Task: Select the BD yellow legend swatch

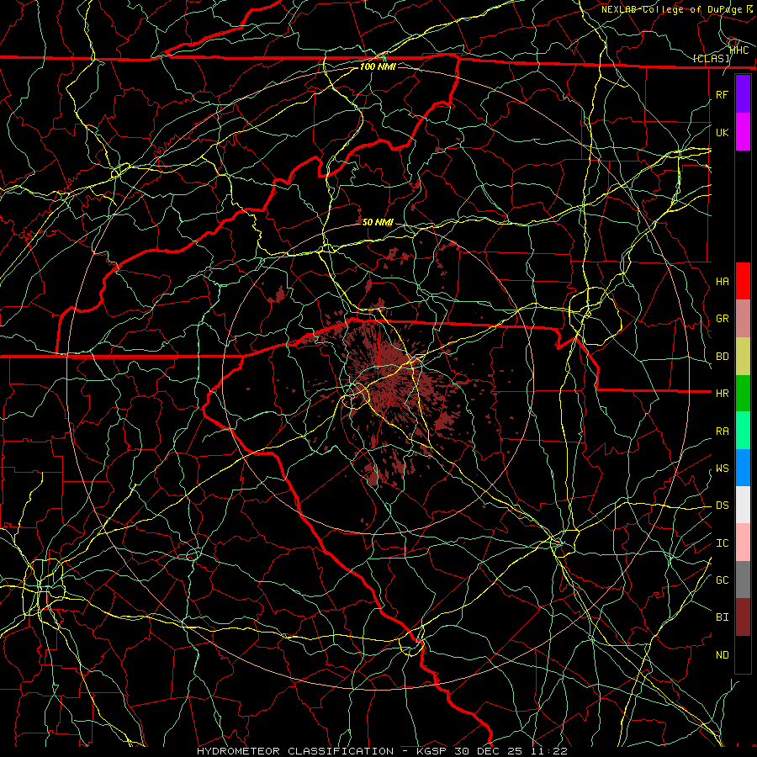Action: point(743,357)
